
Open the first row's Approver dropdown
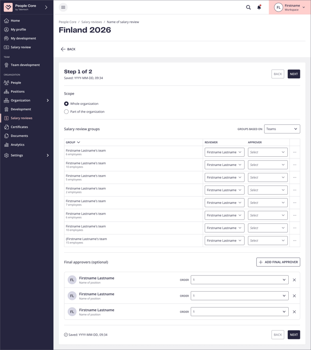[x=268, y=152]
